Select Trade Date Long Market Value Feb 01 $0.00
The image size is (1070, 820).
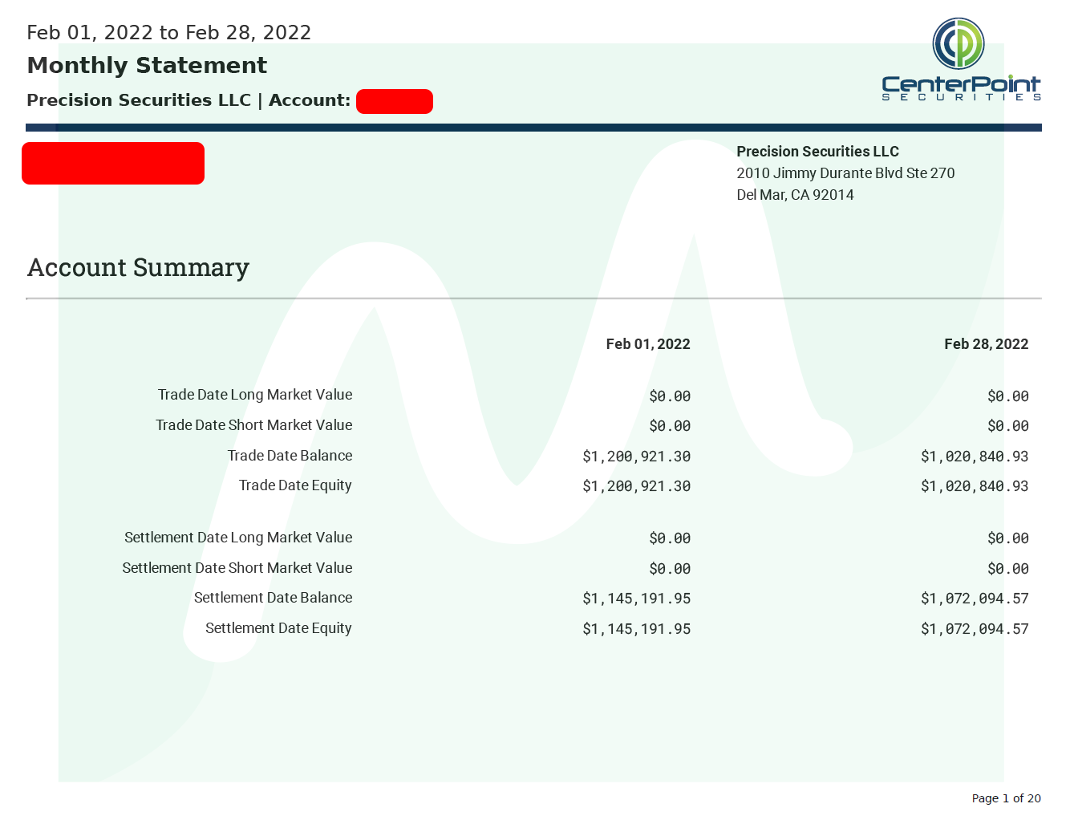click(670, 396)
